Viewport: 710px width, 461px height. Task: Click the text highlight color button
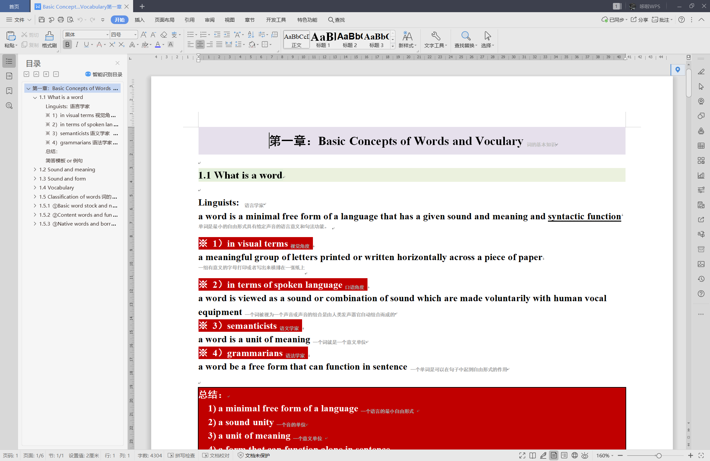click(145, 44)
